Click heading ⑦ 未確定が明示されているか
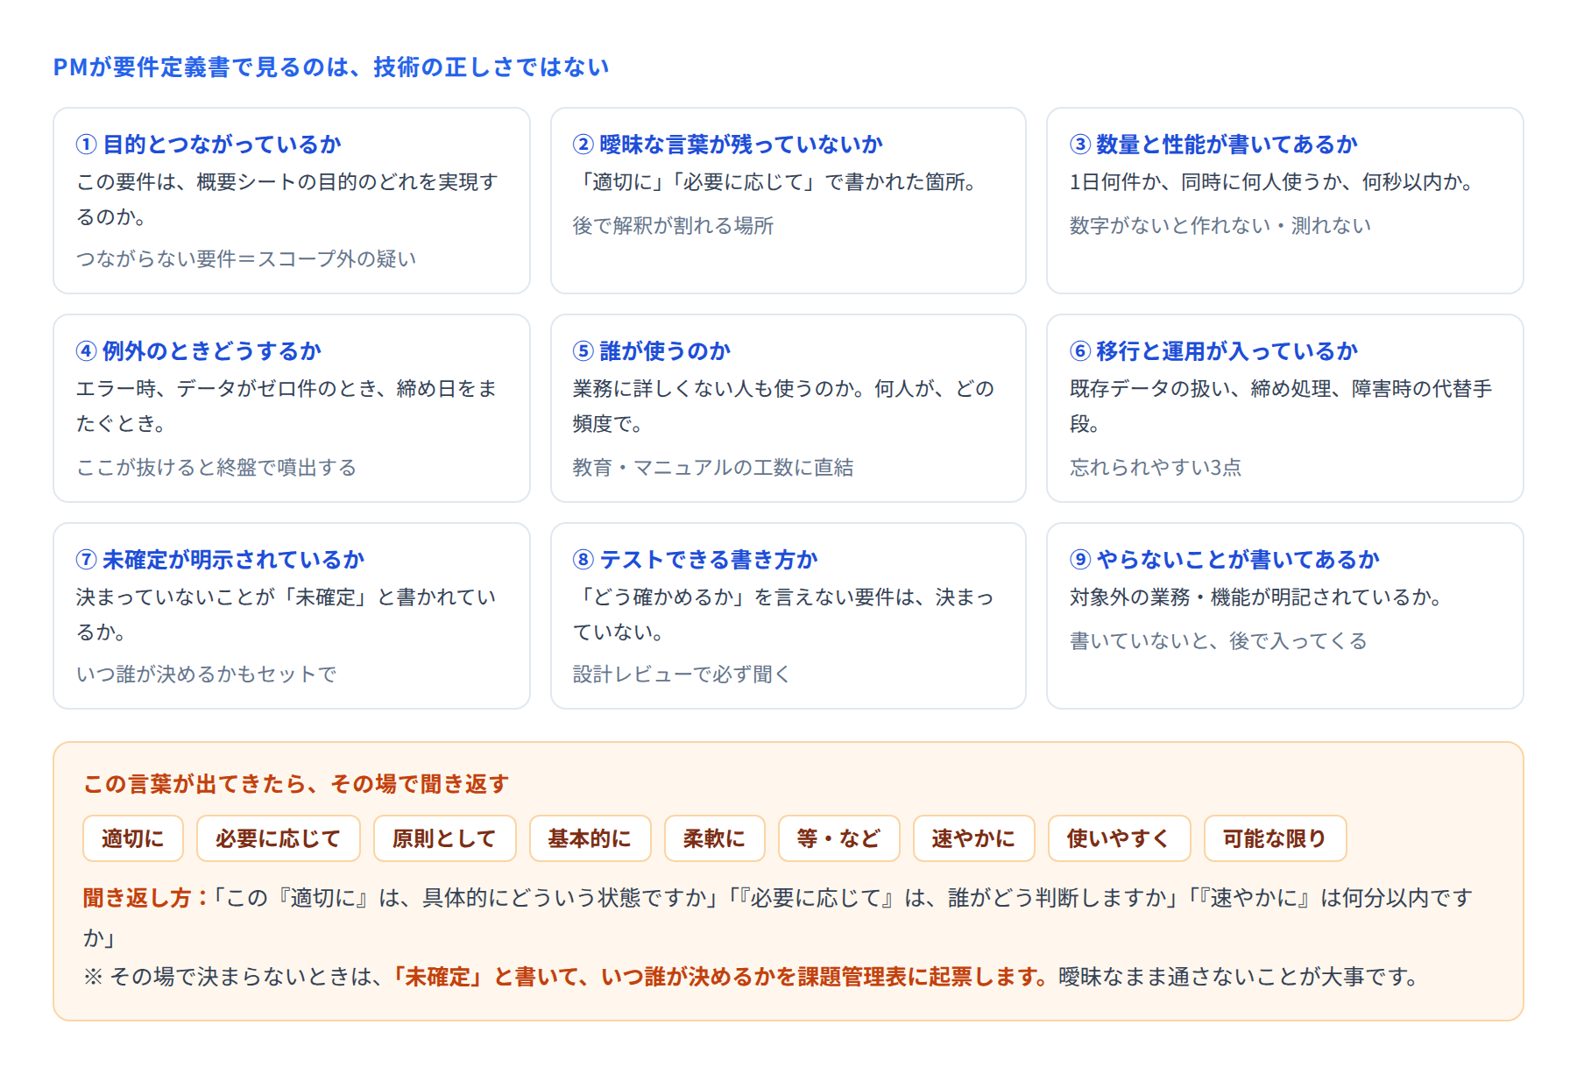 [220, 559]
